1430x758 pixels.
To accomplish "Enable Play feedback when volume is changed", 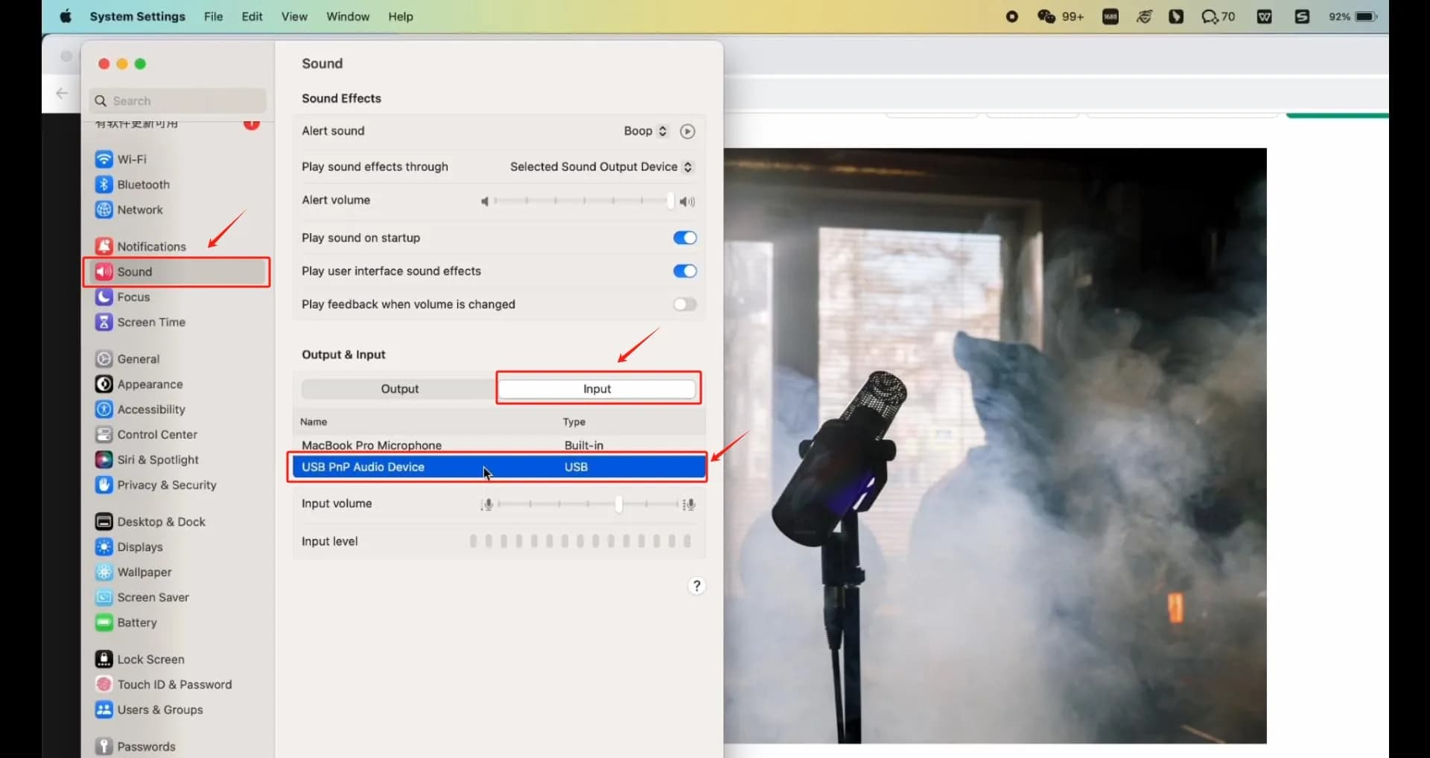I will pos(685,305).
